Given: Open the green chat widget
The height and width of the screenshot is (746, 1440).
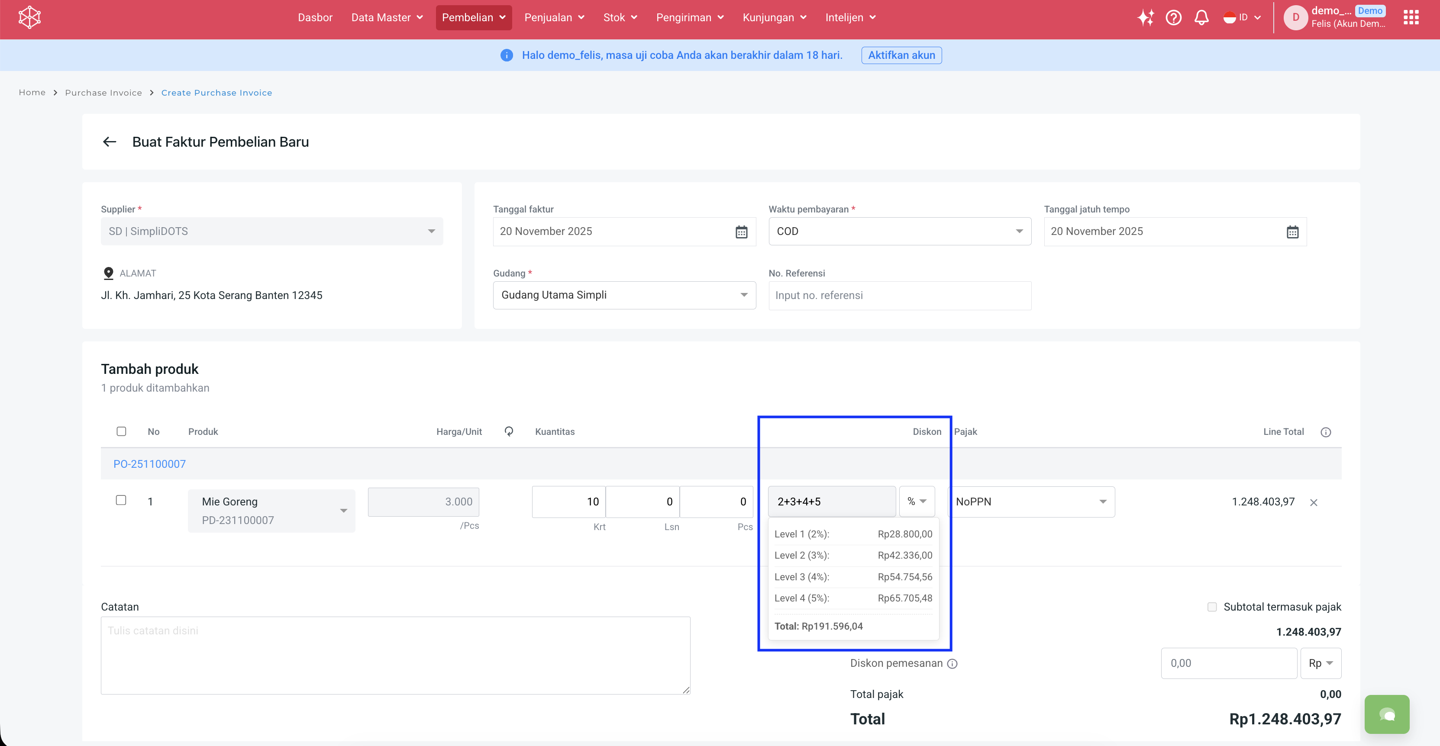Looking at the screenshot, I should coord(1386,714).
